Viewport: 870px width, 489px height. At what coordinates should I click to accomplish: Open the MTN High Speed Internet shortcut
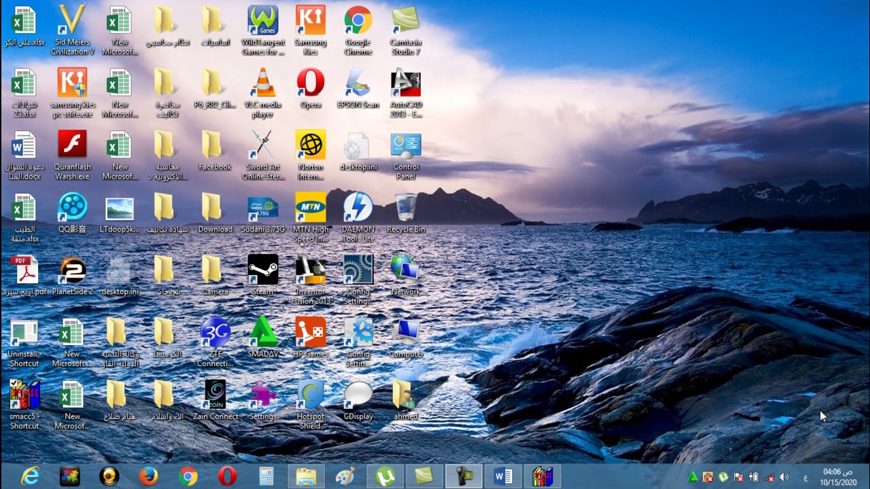coord(311,217)
